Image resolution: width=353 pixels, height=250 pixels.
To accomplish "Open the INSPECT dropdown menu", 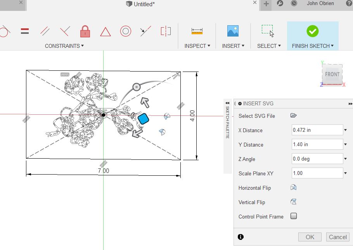I will click(197, 46).
